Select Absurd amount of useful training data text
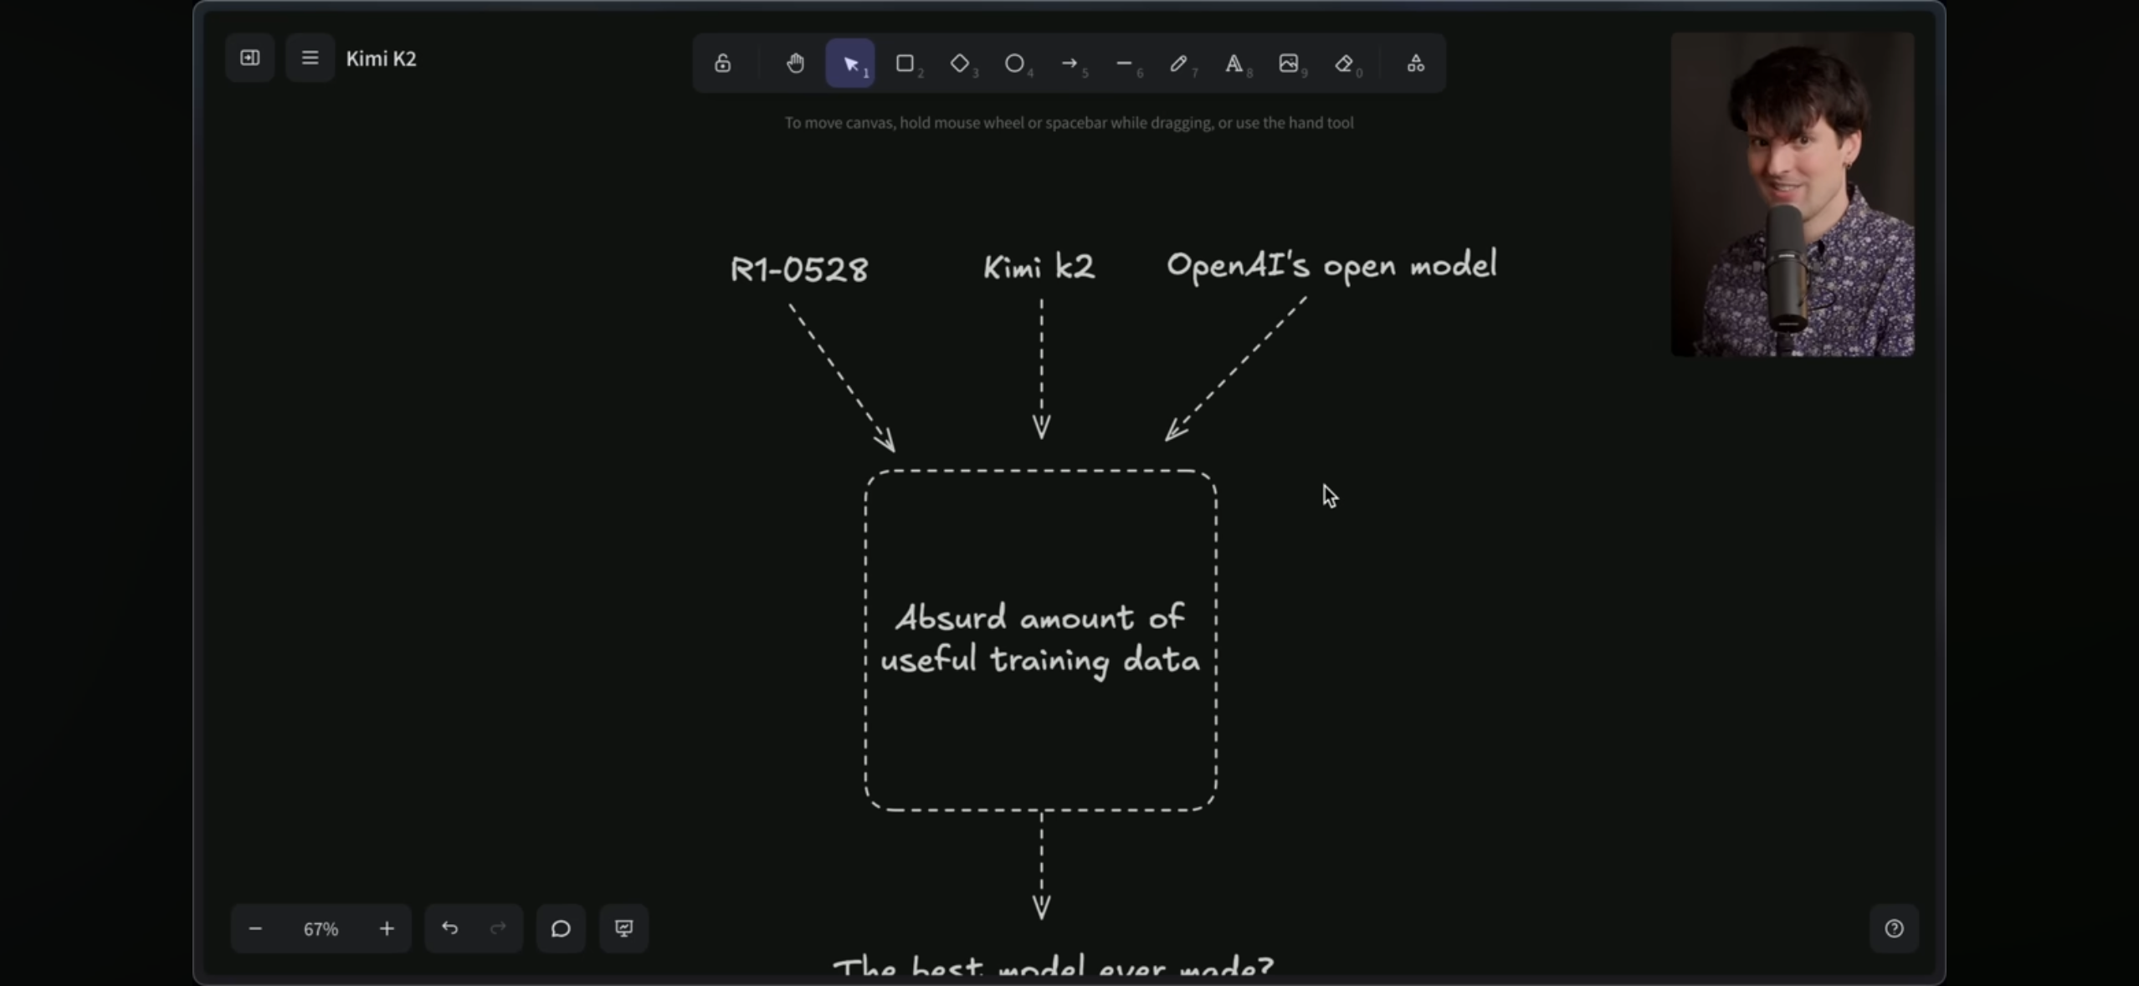Screen dimensions: 2139x986 (x=1040, y=639)
